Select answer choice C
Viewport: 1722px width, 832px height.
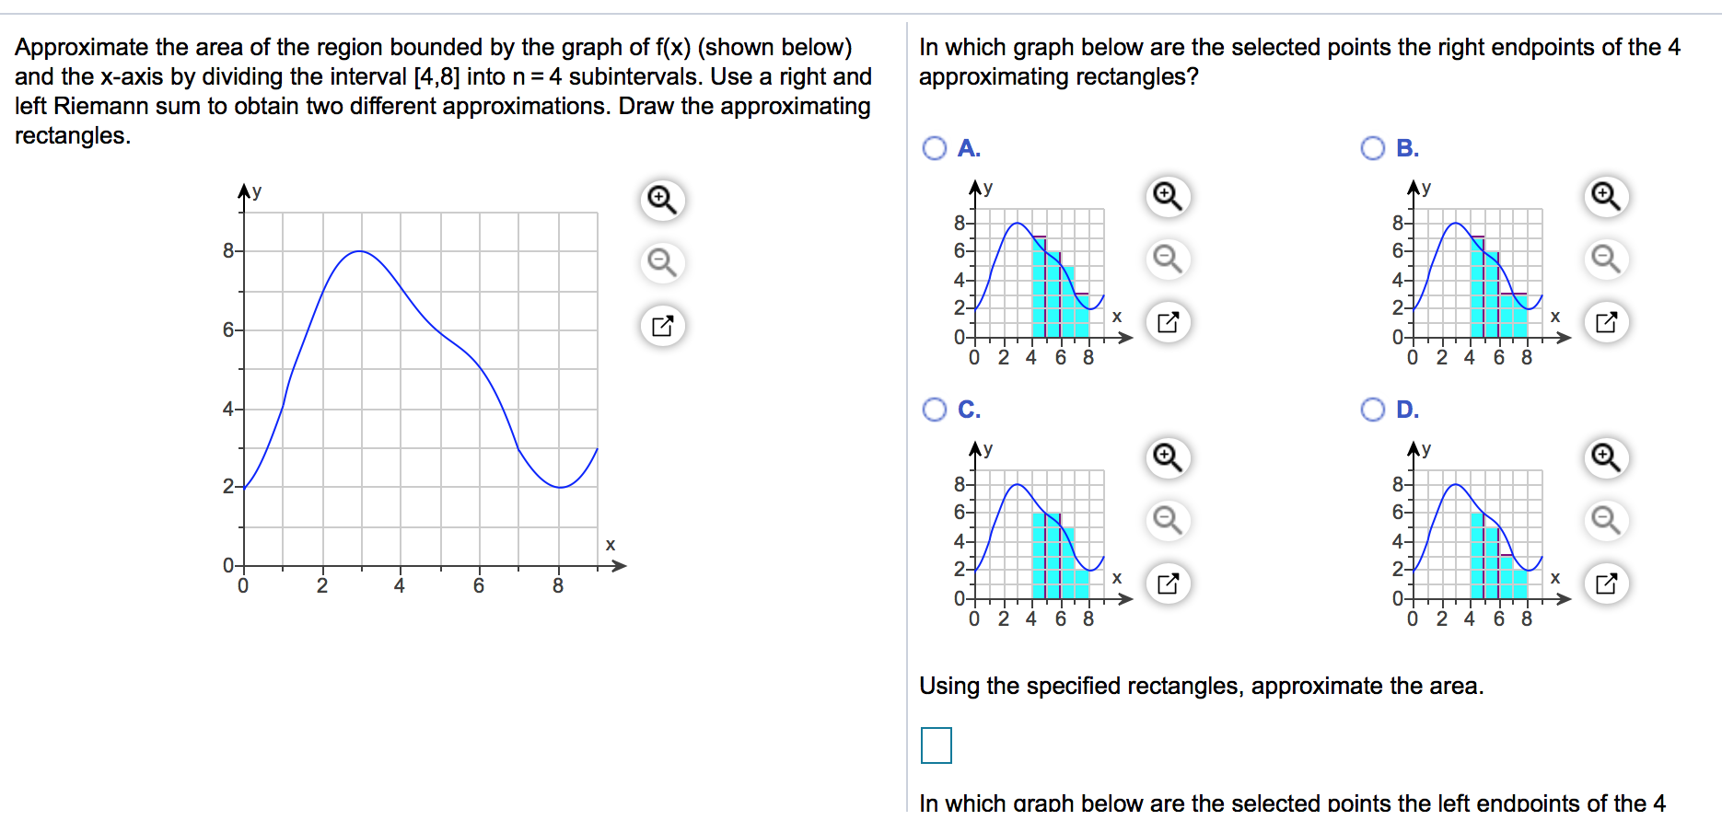coord(934,408)
